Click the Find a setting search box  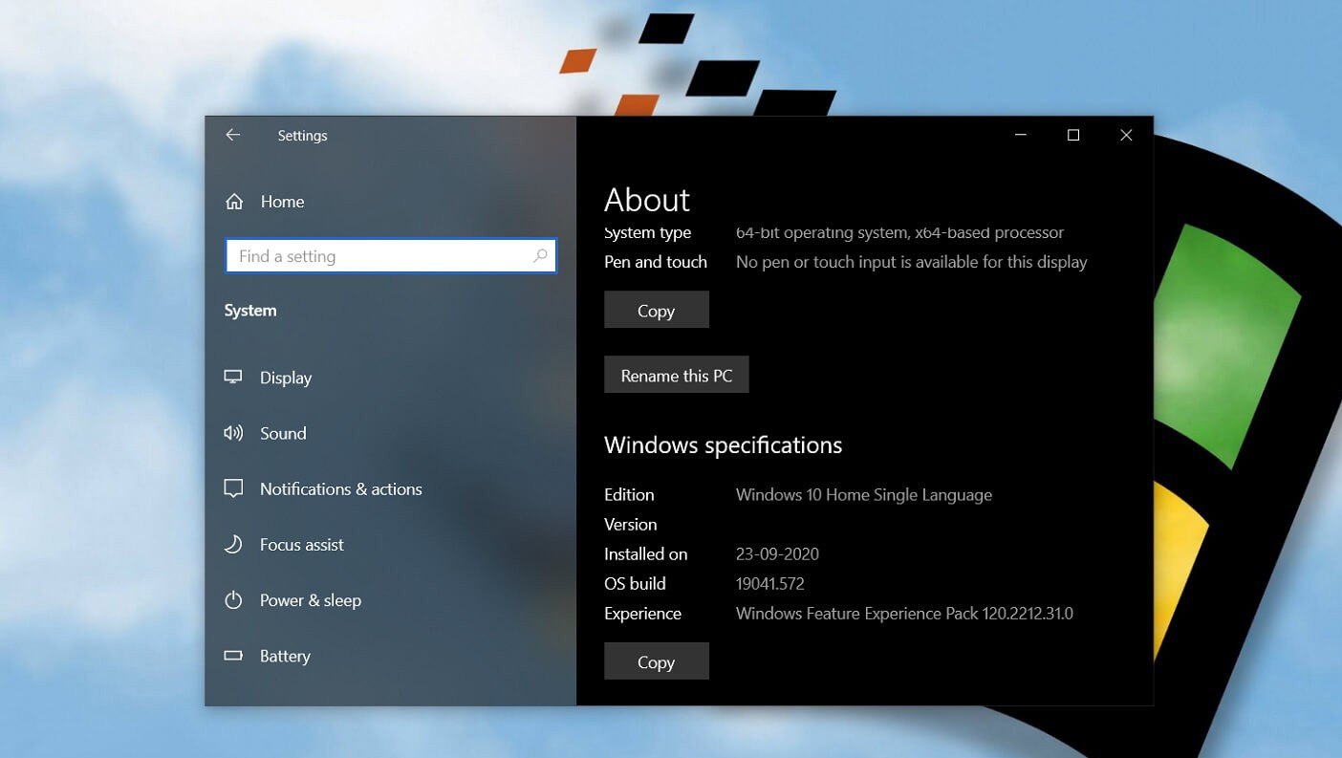[391, 256]
